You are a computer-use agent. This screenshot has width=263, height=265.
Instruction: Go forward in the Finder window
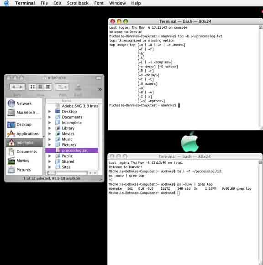click(x=21, y=87)
